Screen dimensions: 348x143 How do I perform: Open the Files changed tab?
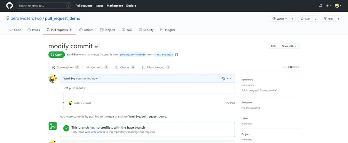click(x=156, y=67)
